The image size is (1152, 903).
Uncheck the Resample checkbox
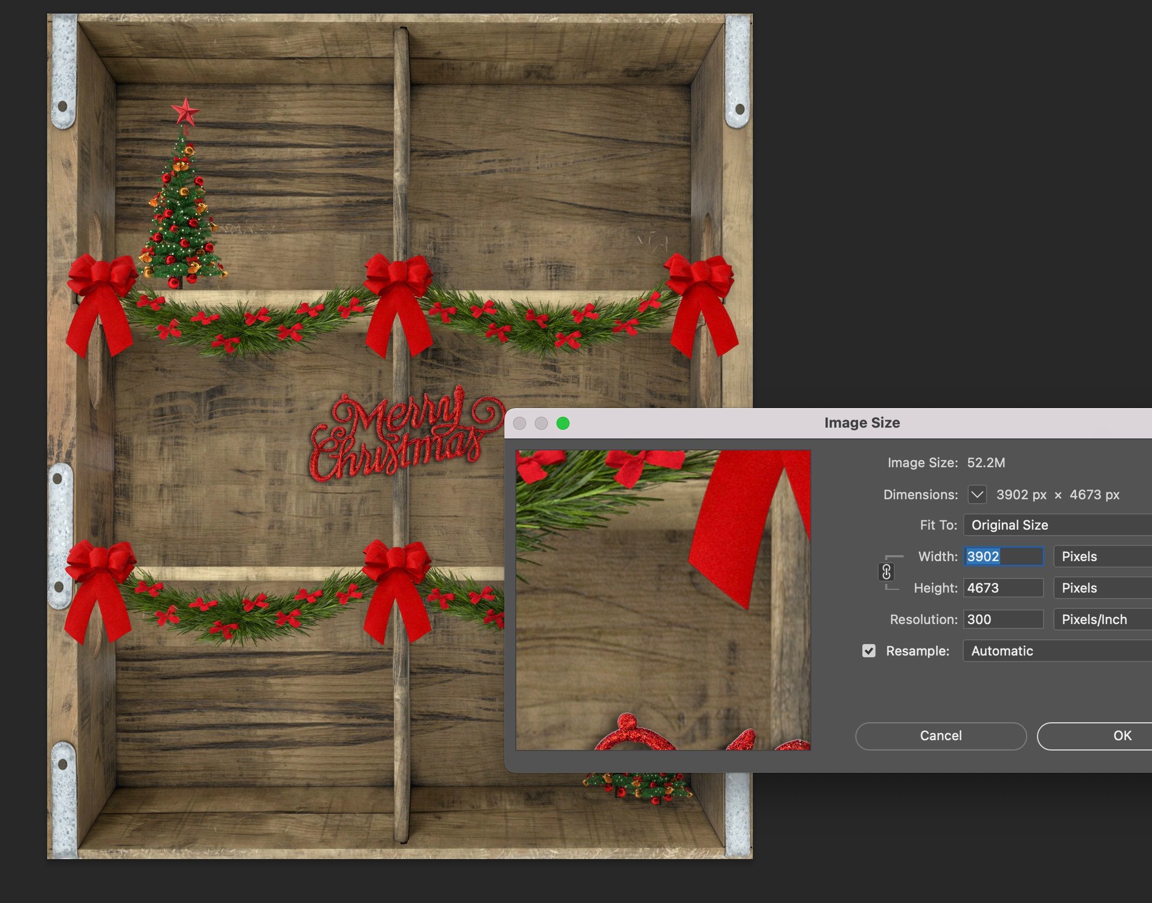868,651
